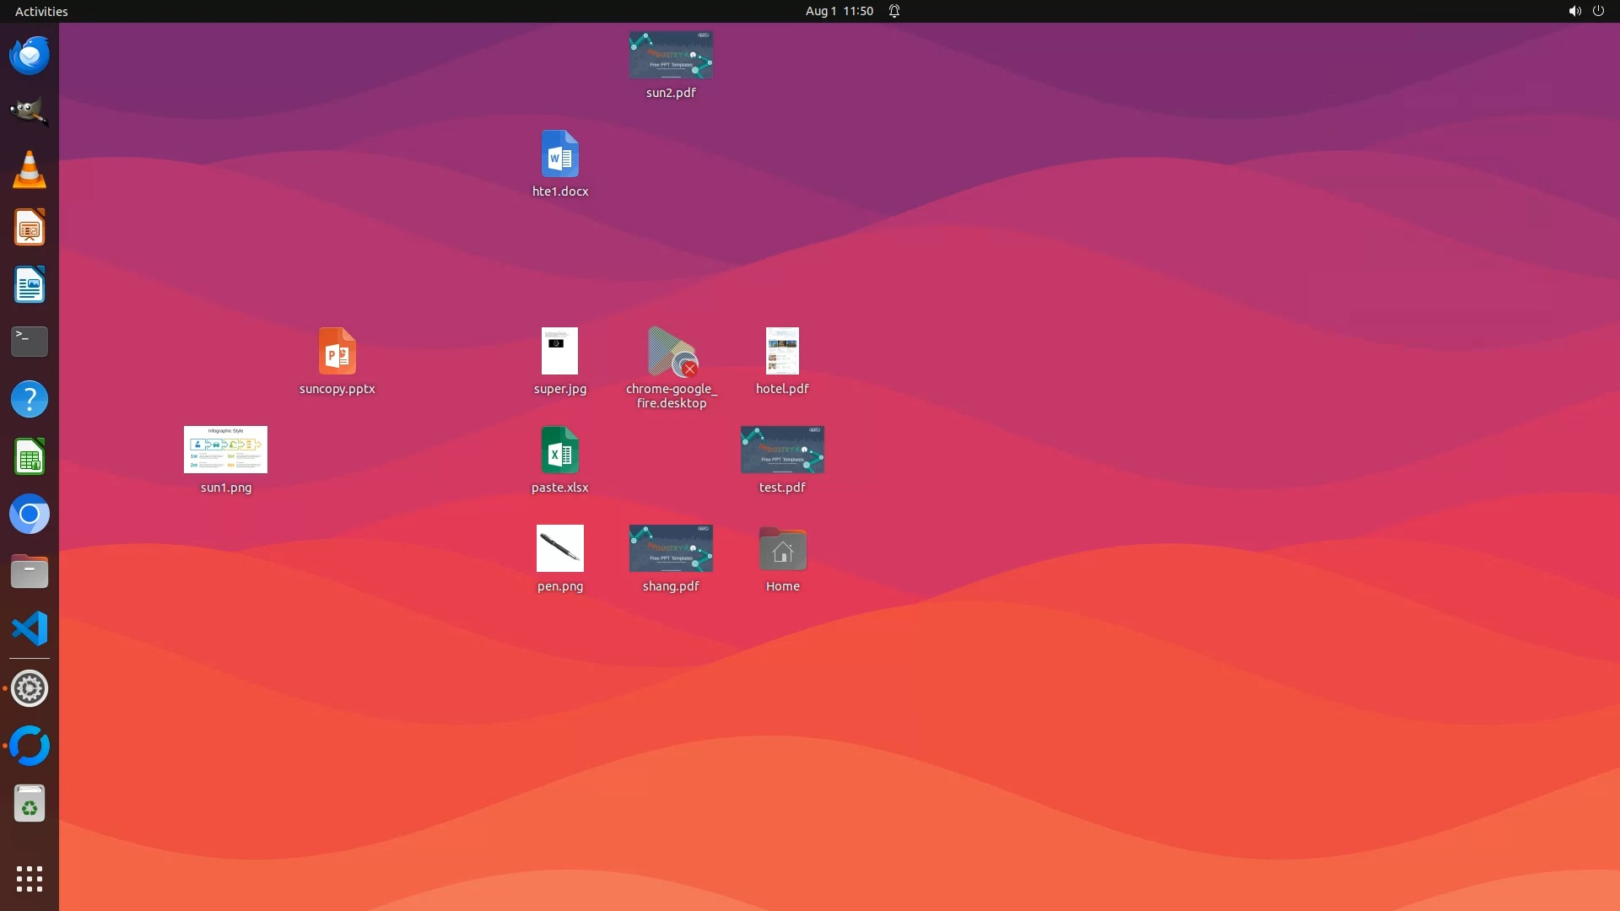This screenshot has width=1620, height=911.
Task: Select the paste.xlsx spreadsheet file
Action: click(559, 451)
